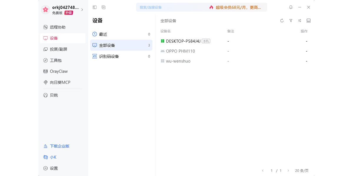Screen dimensions: 353x176
Task: Click the new window icon in the top bar
Action: click(x=104, y=7)
